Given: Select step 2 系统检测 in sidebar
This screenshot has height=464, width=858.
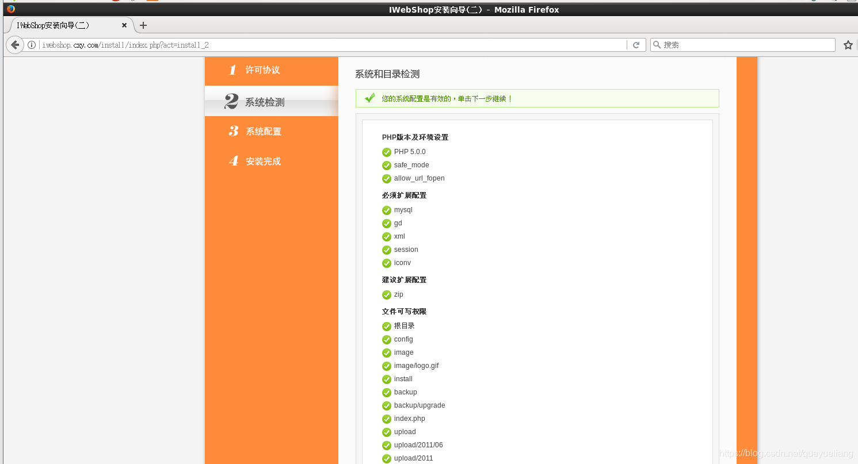Looking at the screenshot, I should (272, 102).
